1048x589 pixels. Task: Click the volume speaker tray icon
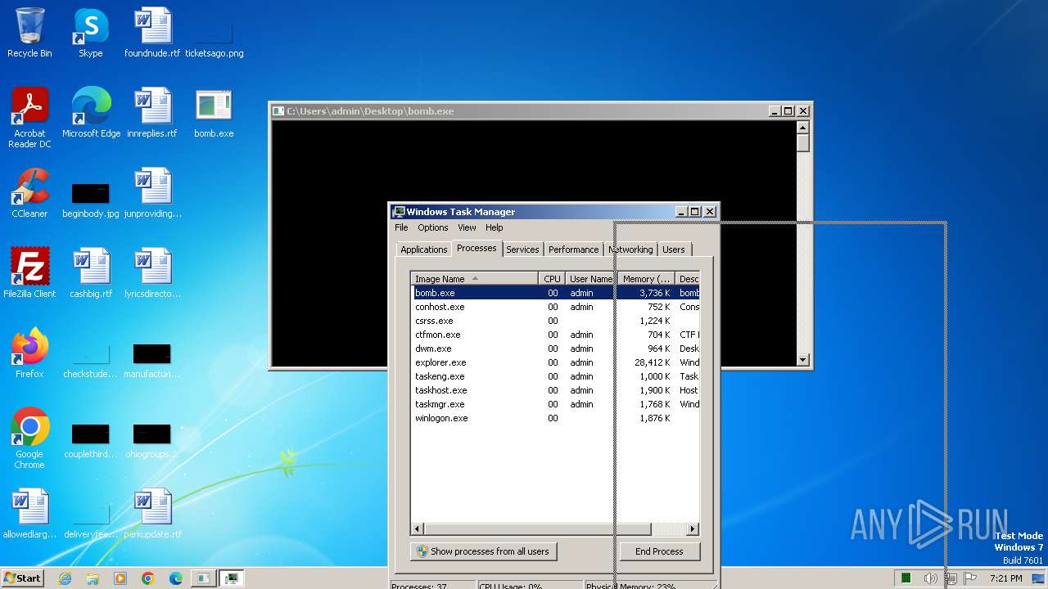pos(930,578)
